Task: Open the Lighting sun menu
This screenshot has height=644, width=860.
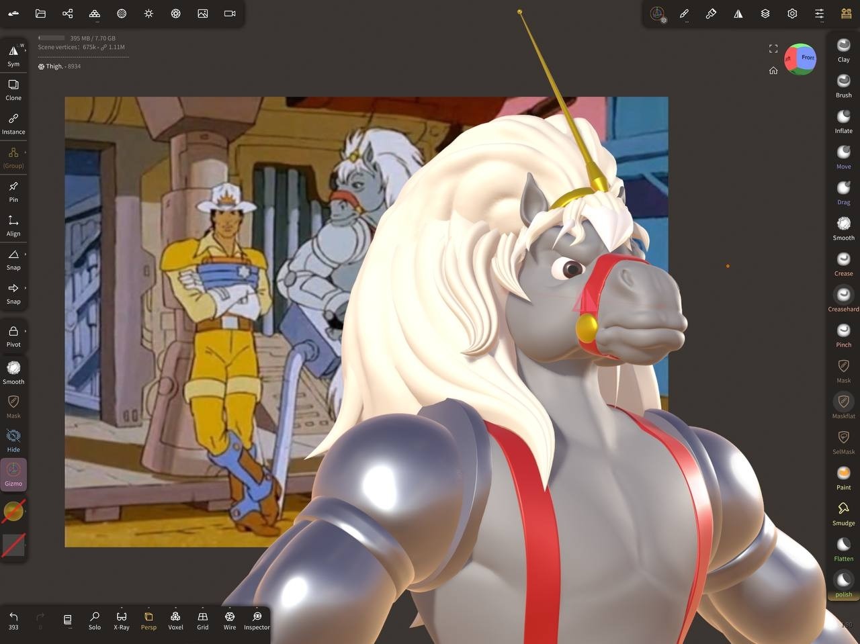Action: tap(148, 13)
